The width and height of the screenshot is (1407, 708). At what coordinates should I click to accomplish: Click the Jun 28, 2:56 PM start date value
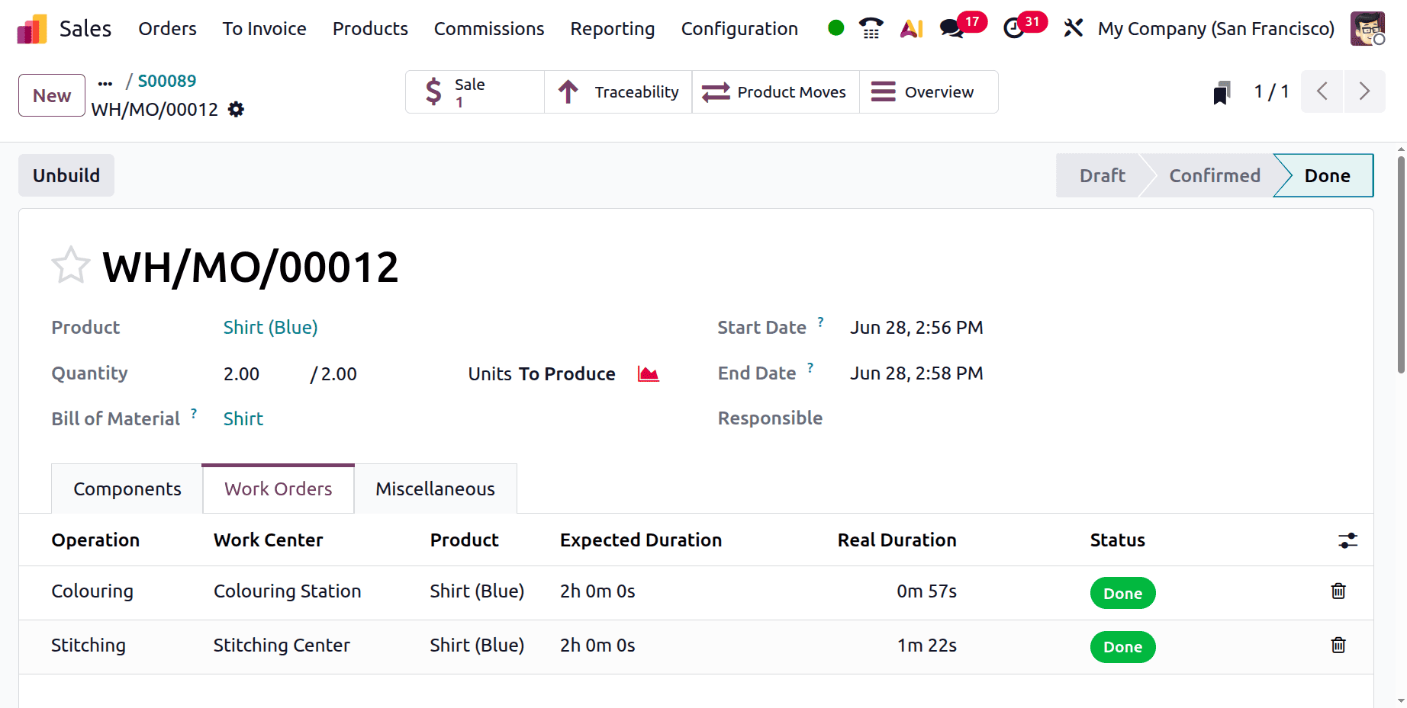[x=916, y=328]
